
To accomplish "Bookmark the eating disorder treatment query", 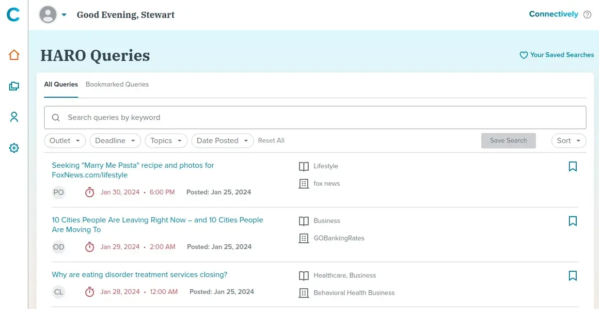I will 572,276.
